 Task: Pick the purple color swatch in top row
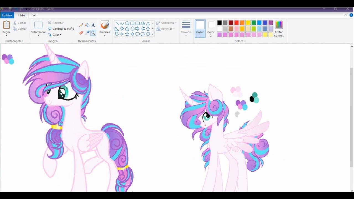coord(271,23)
